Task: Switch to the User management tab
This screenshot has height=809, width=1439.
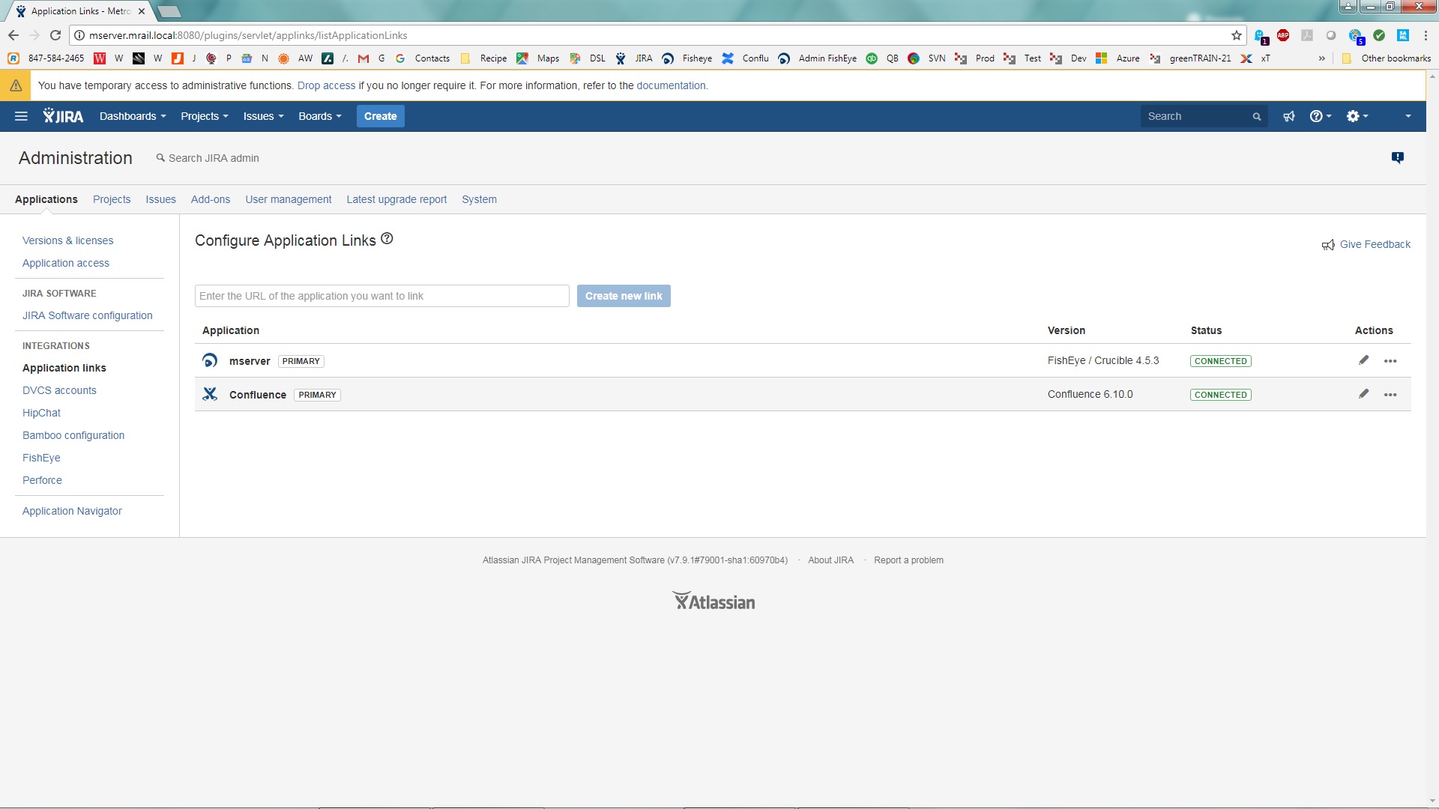Action: [289, 199]
